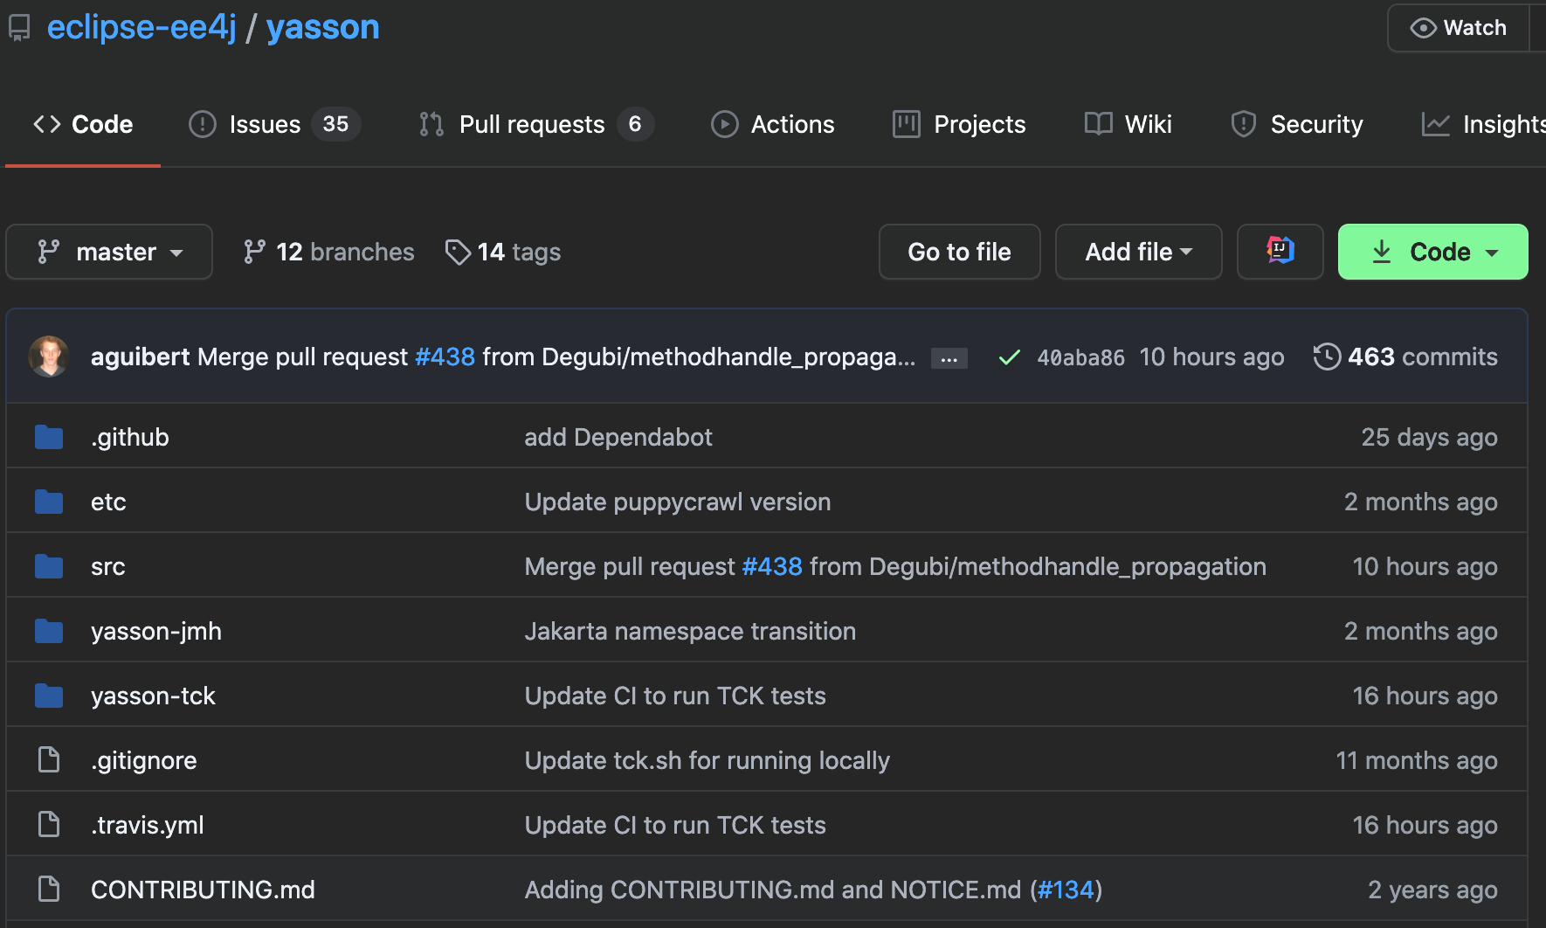The image size is (1546, 928).
Task: Click the folder icon for src
Action: tap(49, 566)
